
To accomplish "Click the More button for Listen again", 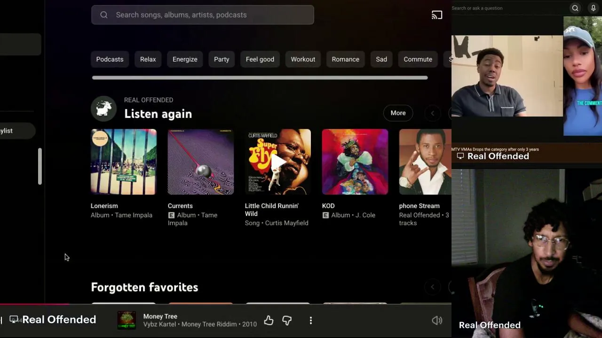I will (x=398, y=113).
